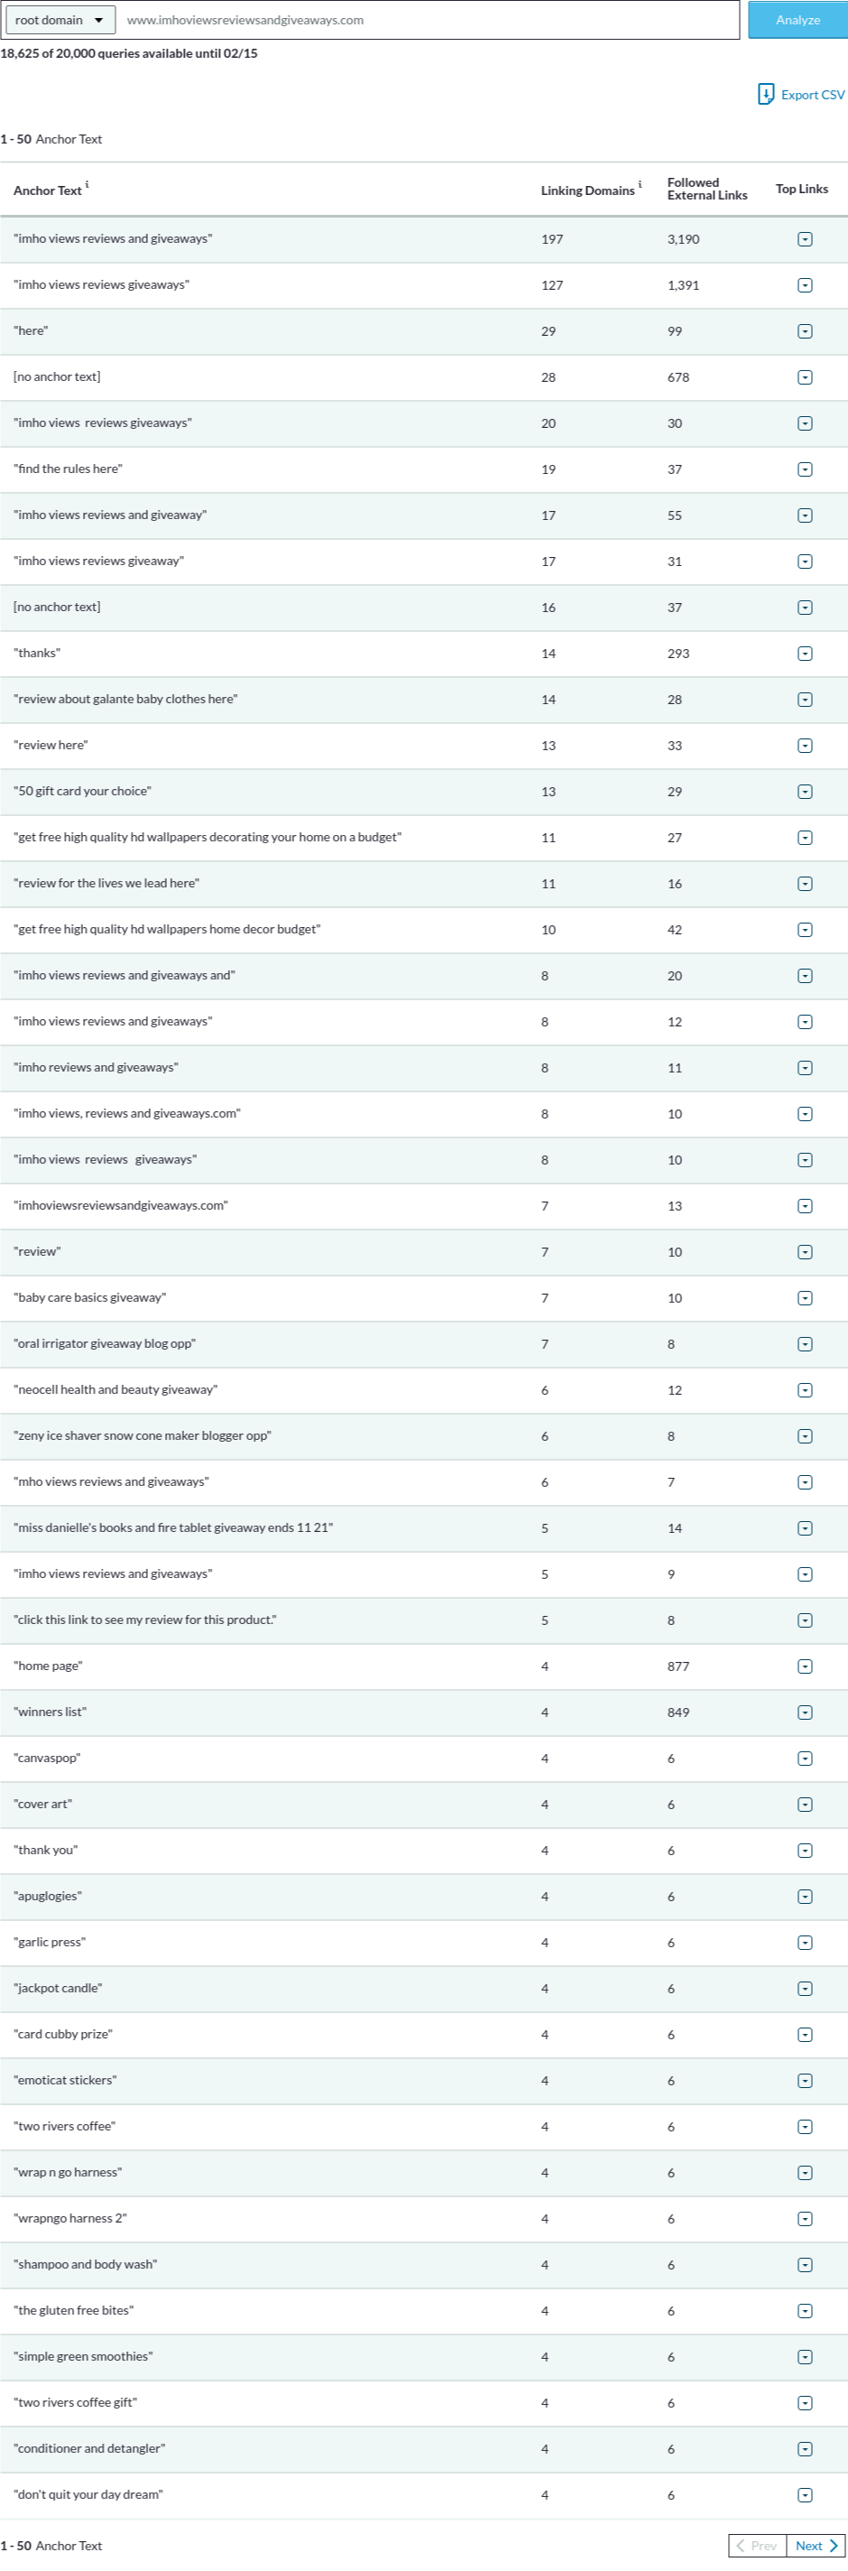
Task: Expand top links for "thanks" row
Action: 804,654
